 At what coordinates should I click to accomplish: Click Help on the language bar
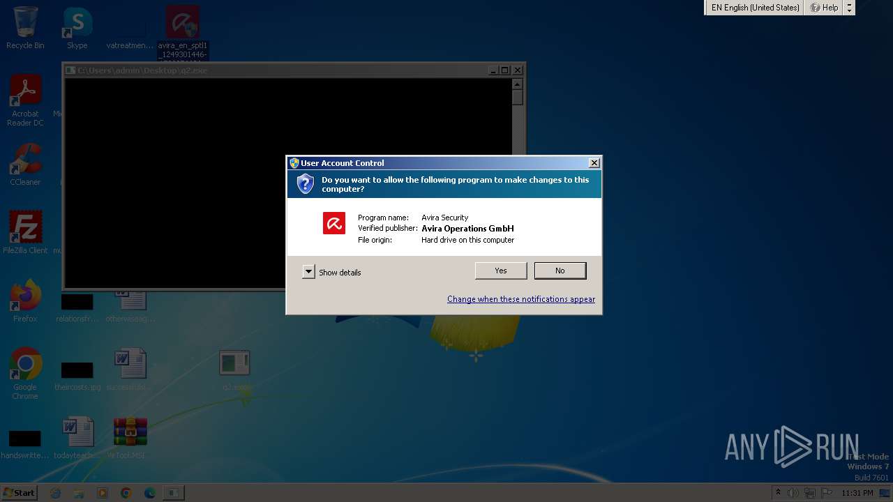[x=824, y=8]
